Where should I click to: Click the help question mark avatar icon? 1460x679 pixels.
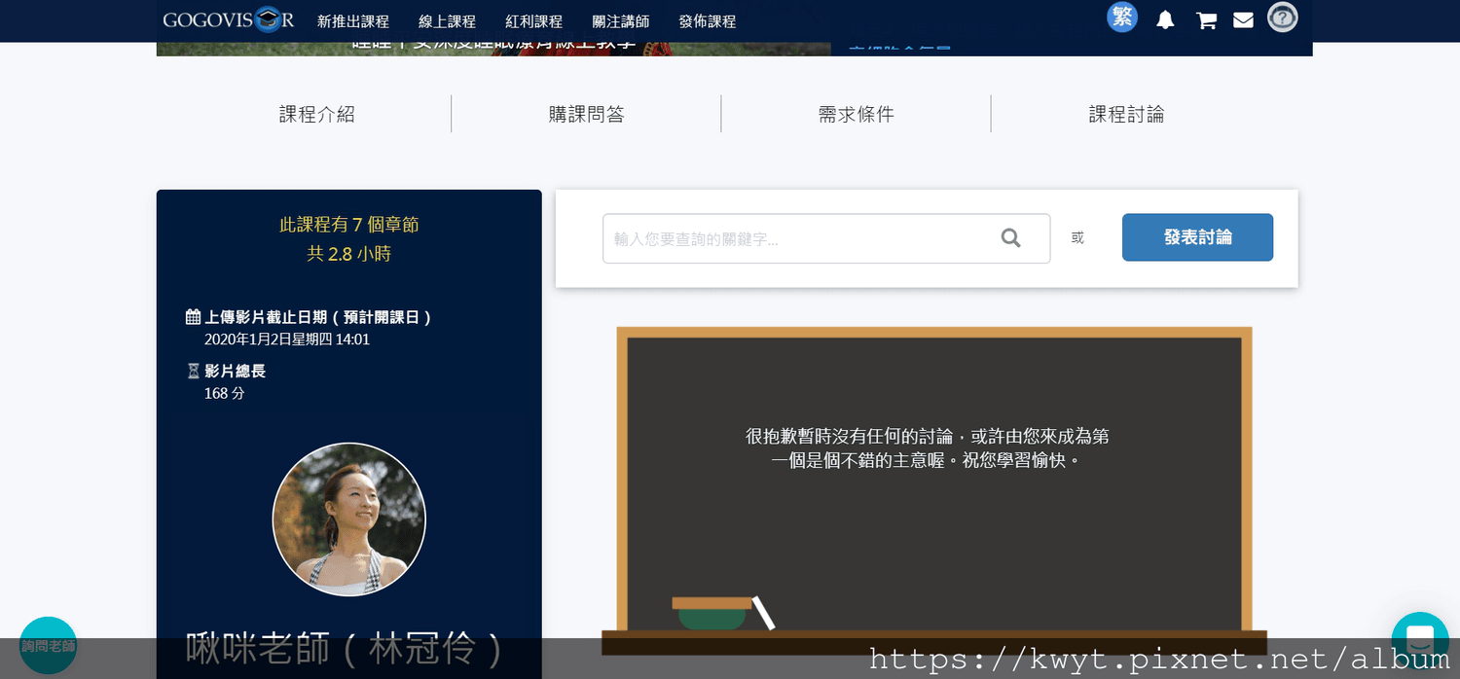click(1282, 18)
